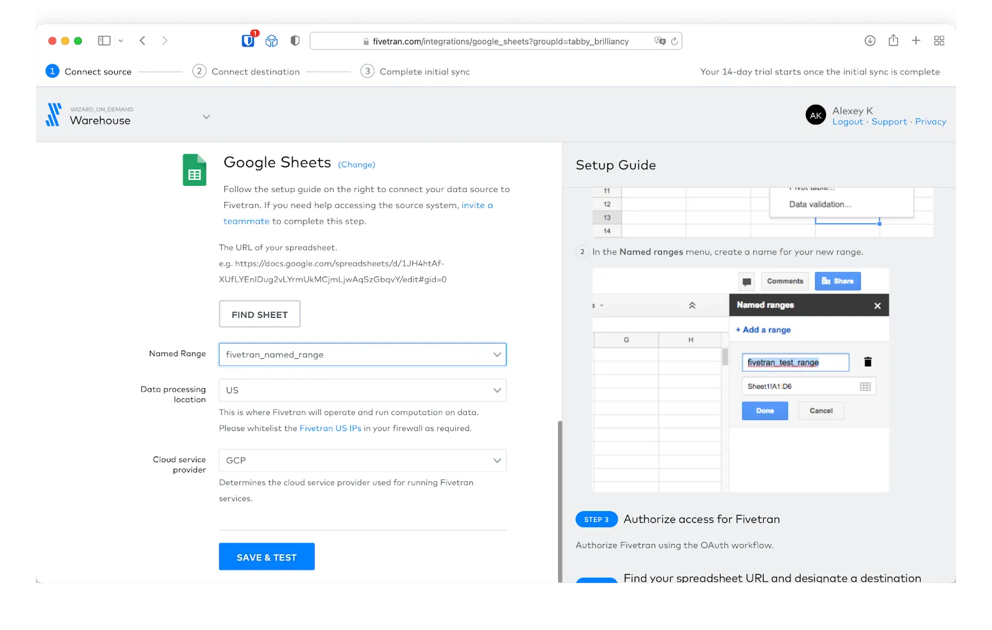
Task: Log out via Logout link
Action: (848, 122)
